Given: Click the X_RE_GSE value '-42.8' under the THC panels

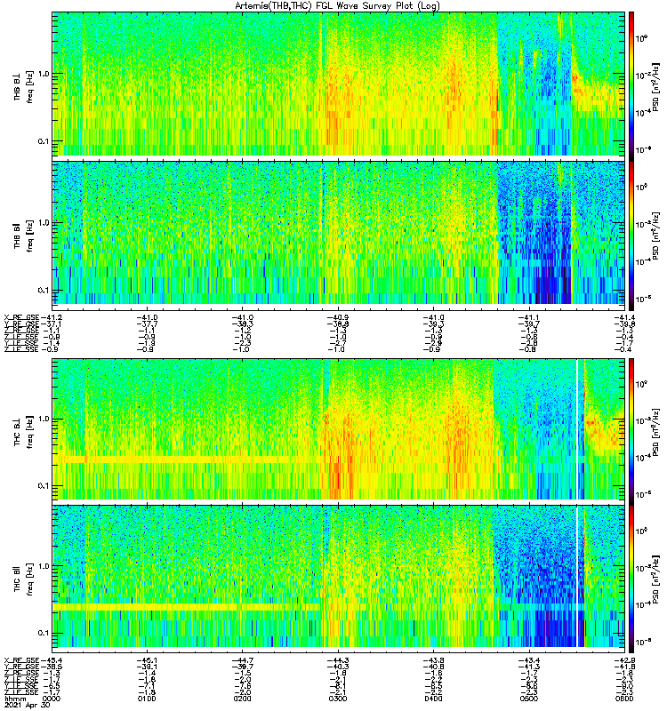Looking at the screenshot, I should pyautogui.click(x=624, y=660).
